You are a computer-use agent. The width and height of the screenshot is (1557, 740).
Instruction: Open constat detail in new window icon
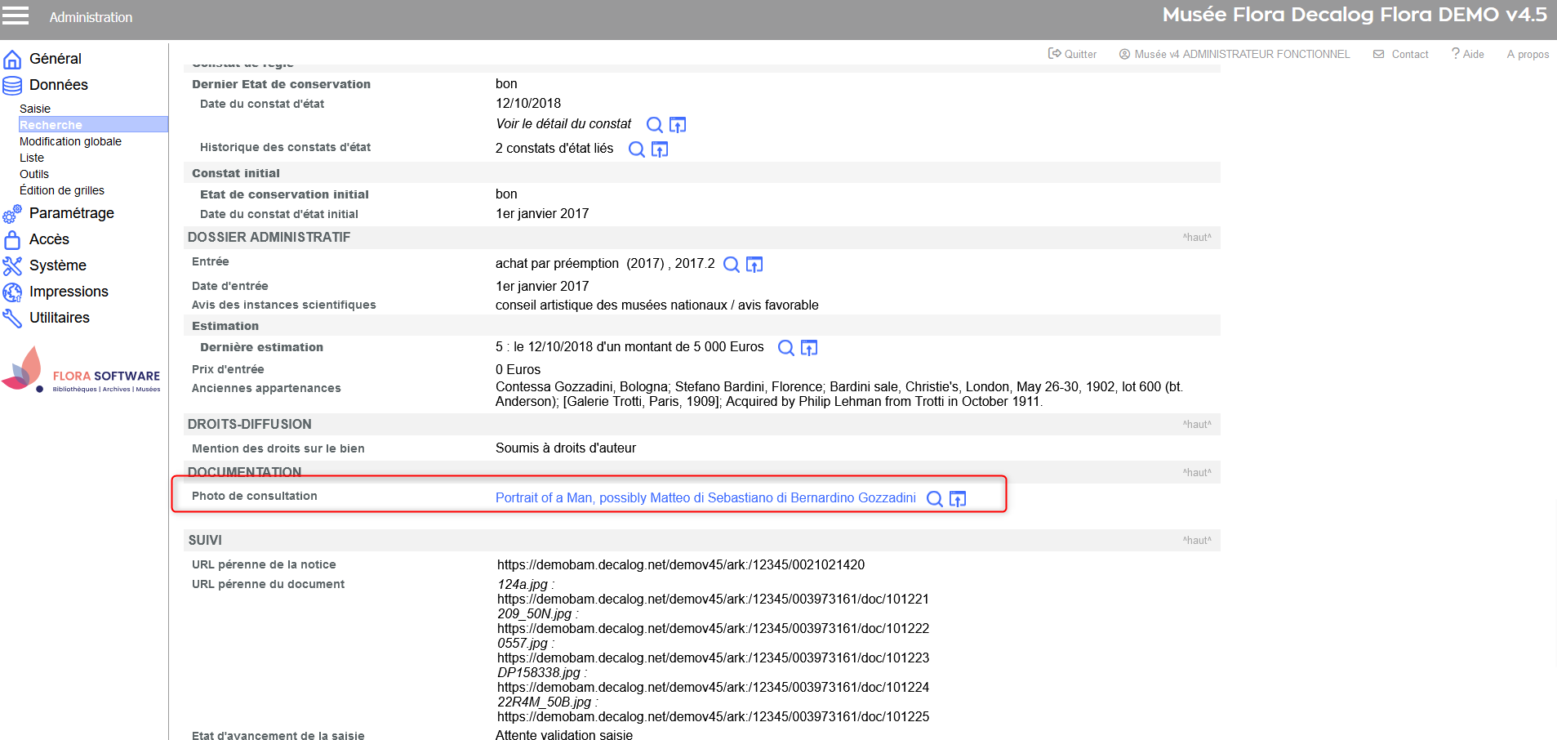[678, 125]
